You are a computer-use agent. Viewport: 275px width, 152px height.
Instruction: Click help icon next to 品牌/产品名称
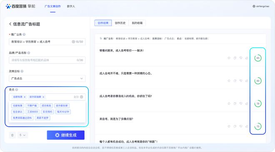[x=29, y=53]
